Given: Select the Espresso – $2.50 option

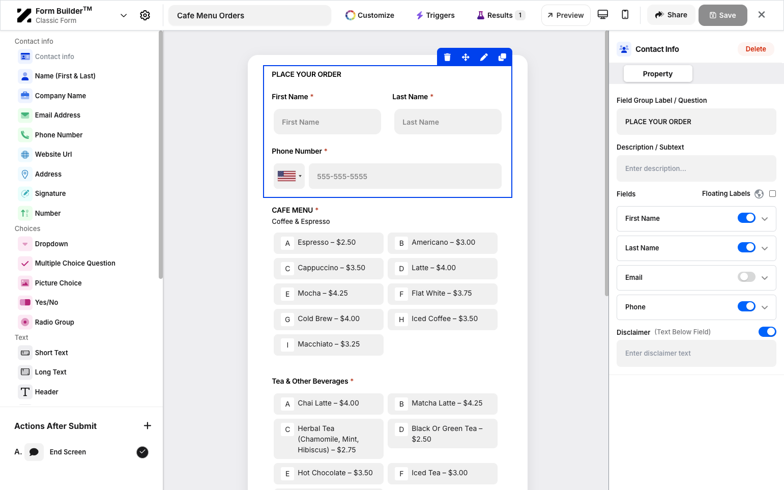Looking at the screenshot, I should (329, 243).
